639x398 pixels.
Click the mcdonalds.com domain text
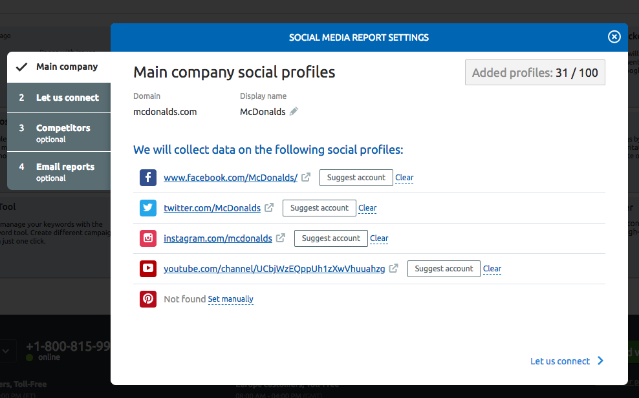pos(165,112)
